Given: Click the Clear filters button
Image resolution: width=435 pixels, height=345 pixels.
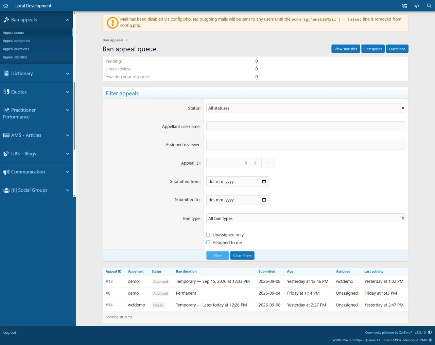Looking at the screenshot, I should (242, 256).
